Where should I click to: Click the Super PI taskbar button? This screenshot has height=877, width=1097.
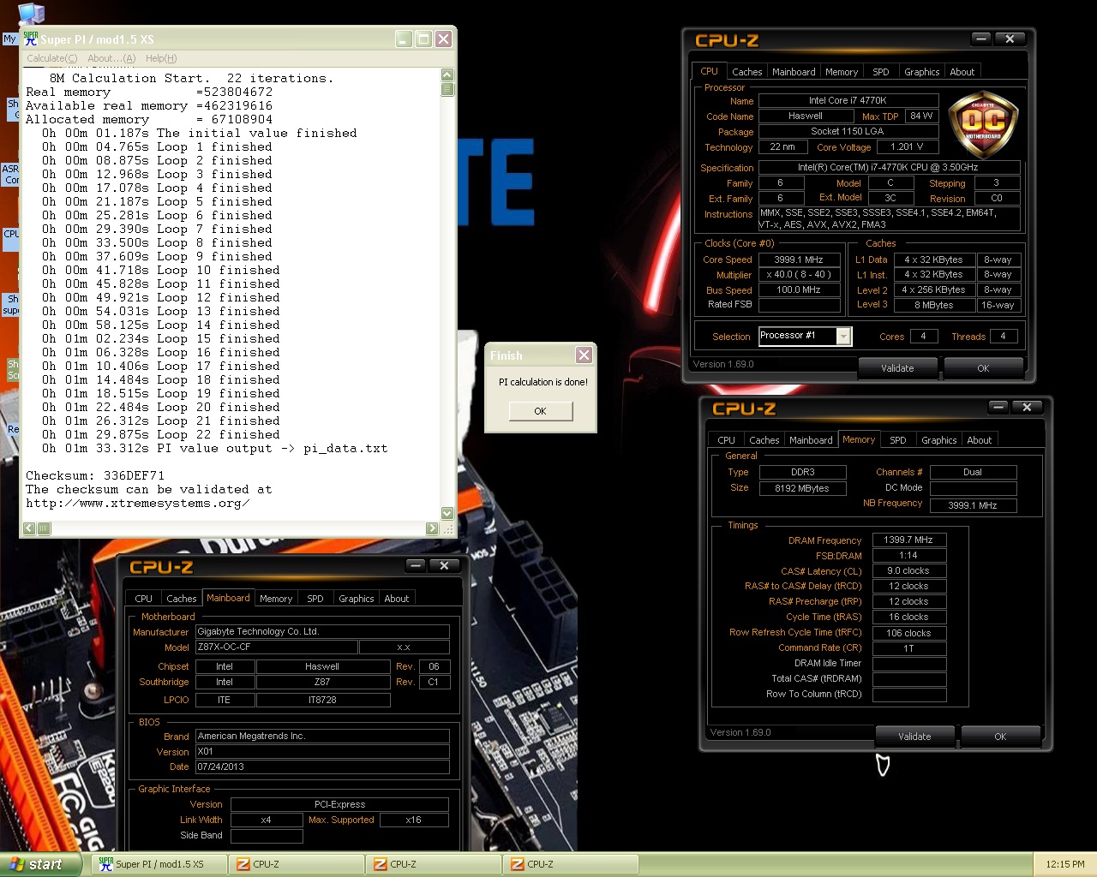coord(159,864)
